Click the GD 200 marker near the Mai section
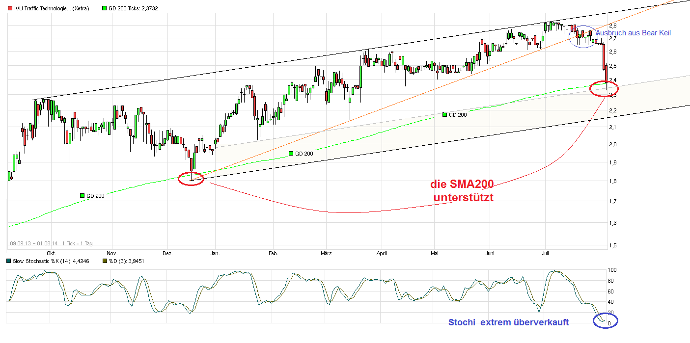Image resolution: width=690 pixels, height=343 pixels. point(443,115)
